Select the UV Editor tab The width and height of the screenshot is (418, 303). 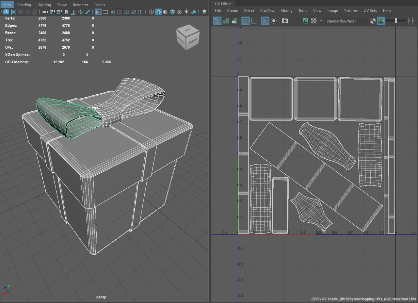[223, 4]
